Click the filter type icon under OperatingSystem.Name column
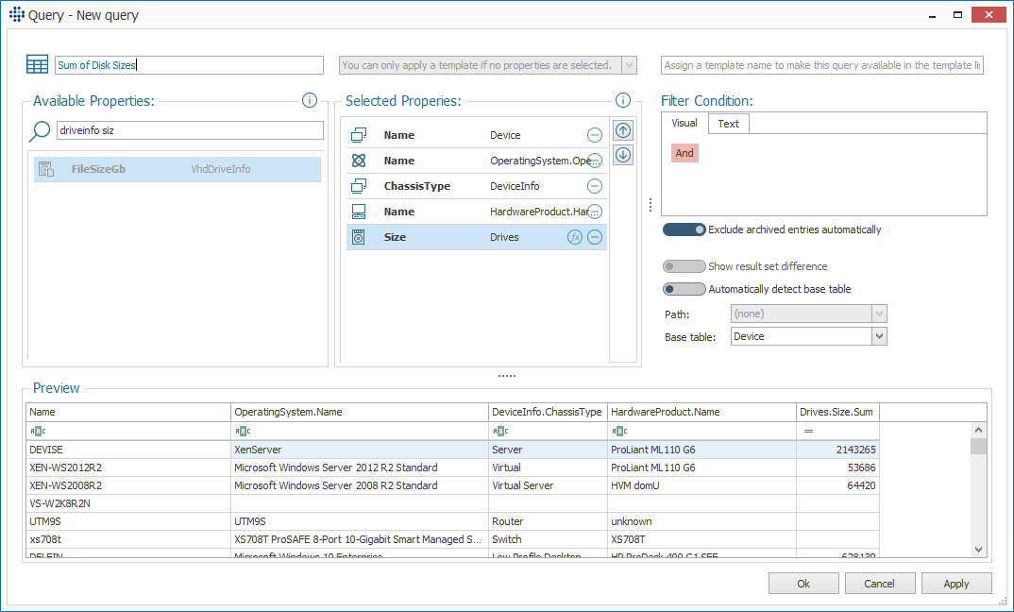 click(243, 431)
